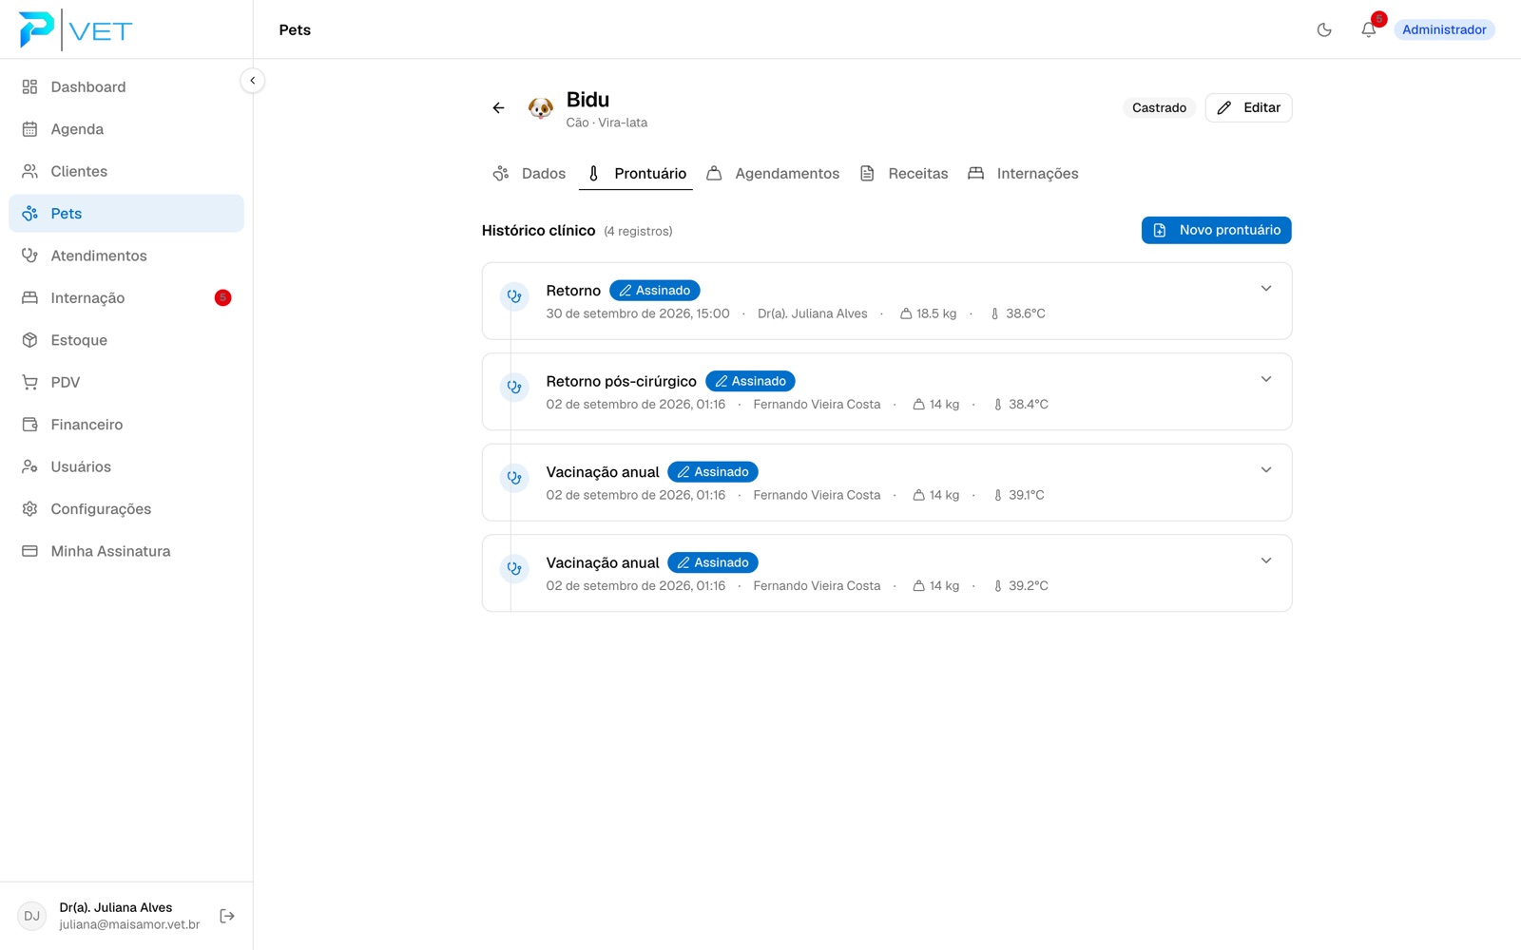Open the Clientes section

point(126,171)
